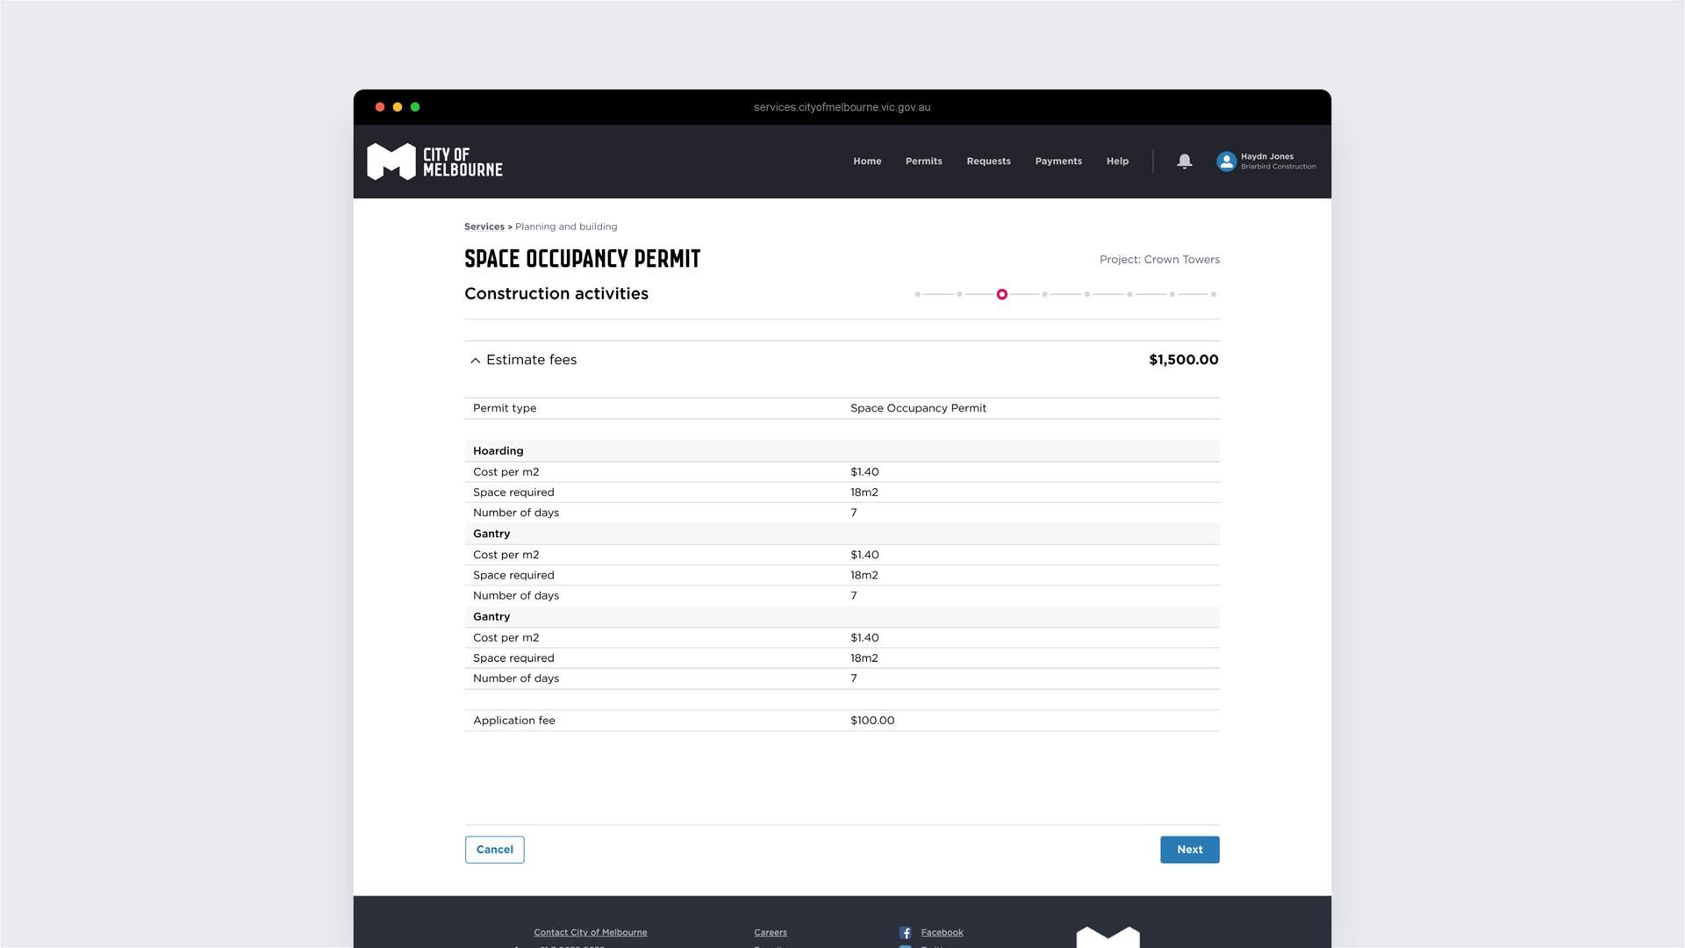Open the notifications bell

(x=1184, y=161)
